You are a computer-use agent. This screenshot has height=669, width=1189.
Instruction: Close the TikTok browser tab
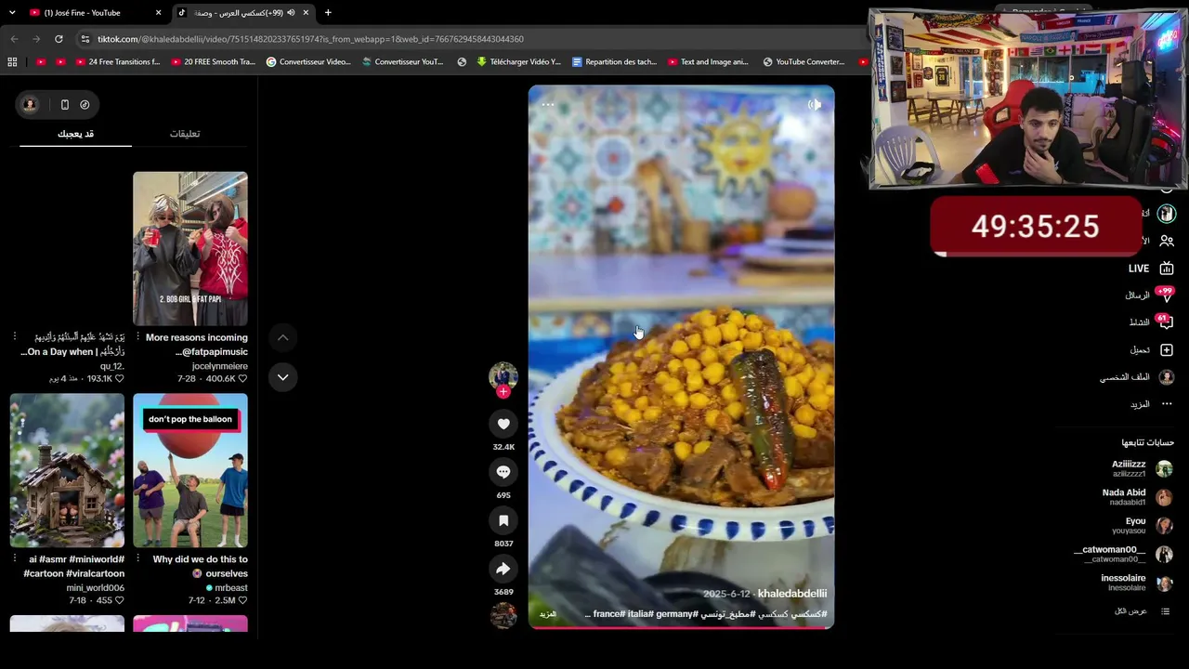pos(306,13)
